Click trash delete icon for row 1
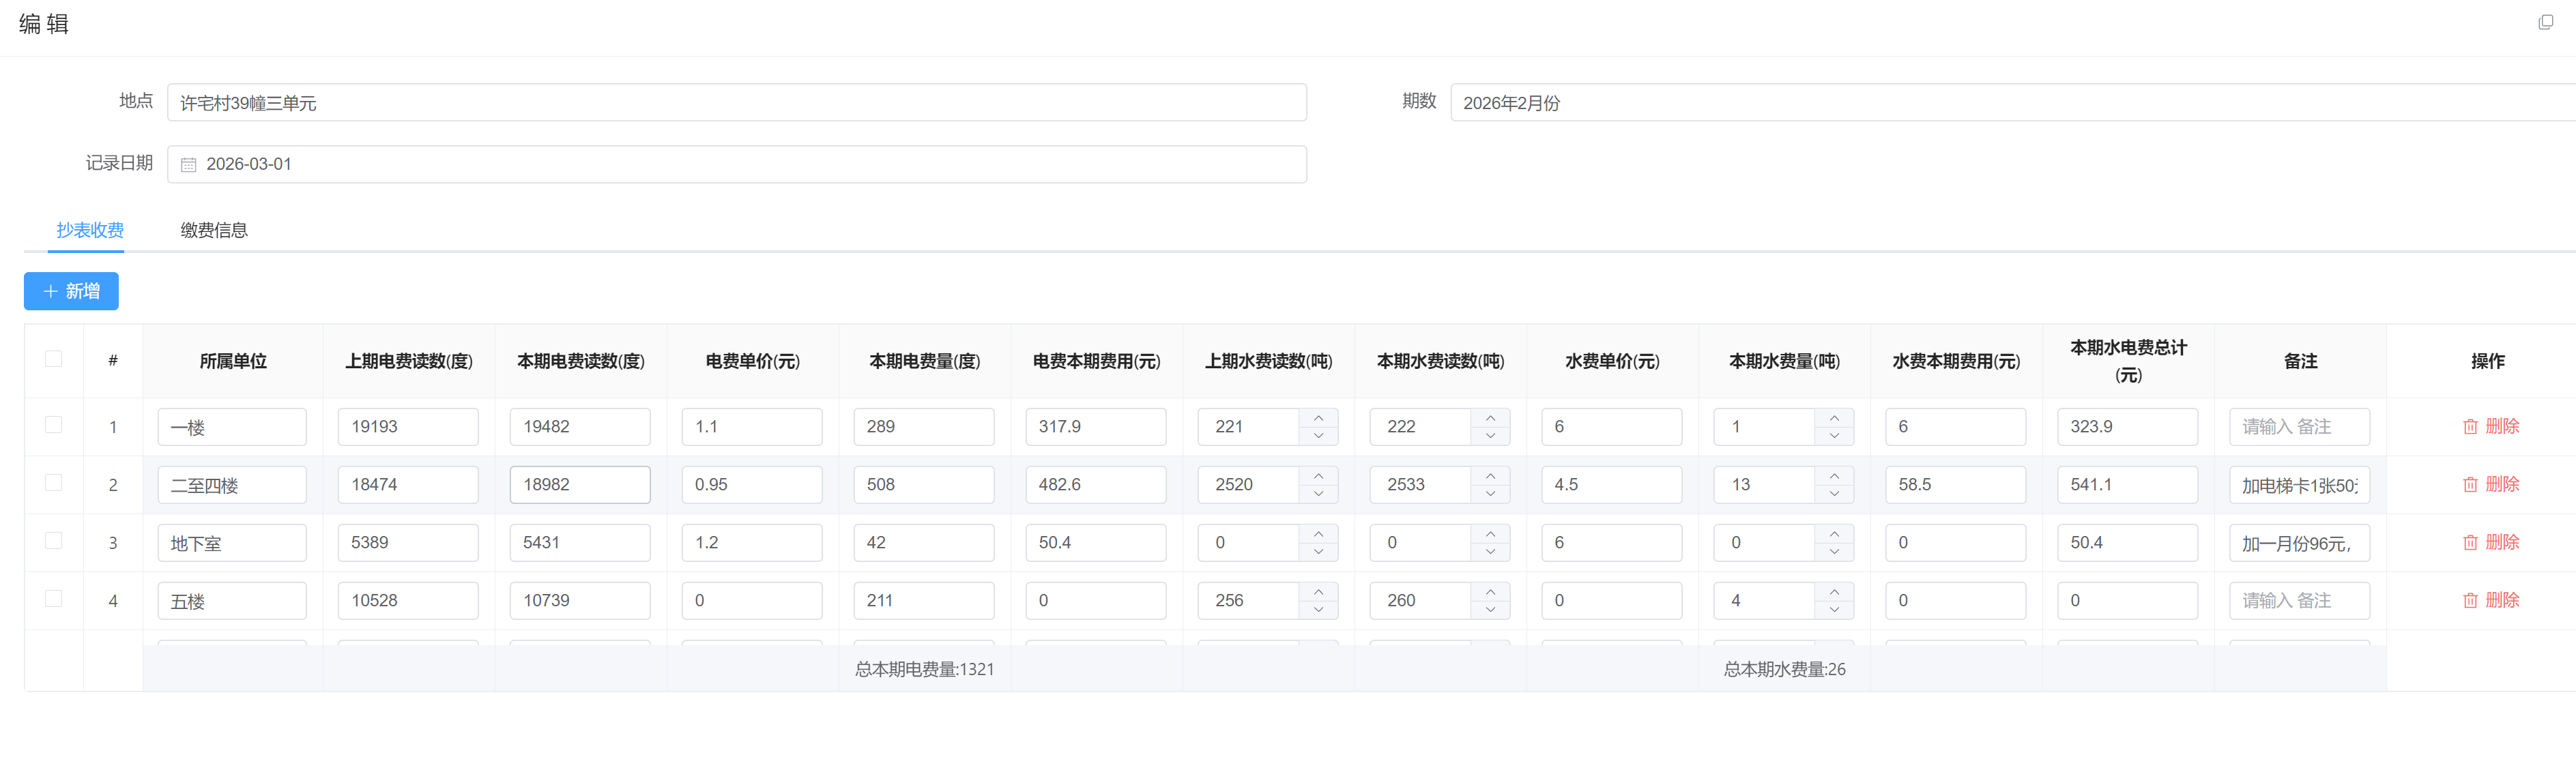 click(x=2469, y=427)
